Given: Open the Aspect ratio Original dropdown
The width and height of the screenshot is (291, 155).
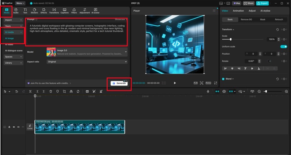Looking at the screenshot, I should [87, 62].
